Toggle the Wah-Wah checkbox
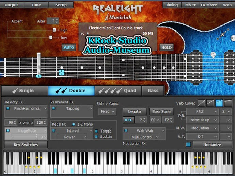Viewport: 235px width, 176px height. [x=126, y=131]
